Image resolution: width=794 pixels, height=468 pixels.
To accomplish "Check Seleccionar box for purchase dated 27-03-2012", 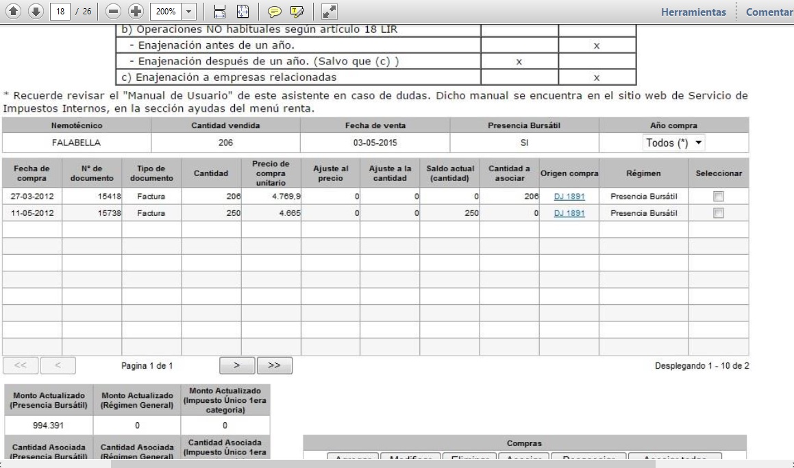I will coord(718,196).
